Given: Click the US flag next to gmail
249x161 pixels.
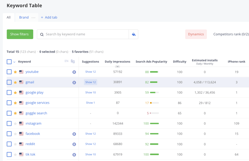Looking at the screenshot, I should pos(21,82).
